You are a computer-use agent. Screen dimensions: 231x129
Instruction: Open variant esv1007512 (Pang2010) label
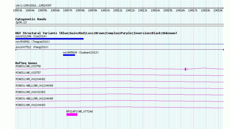(x=32, y=47)
